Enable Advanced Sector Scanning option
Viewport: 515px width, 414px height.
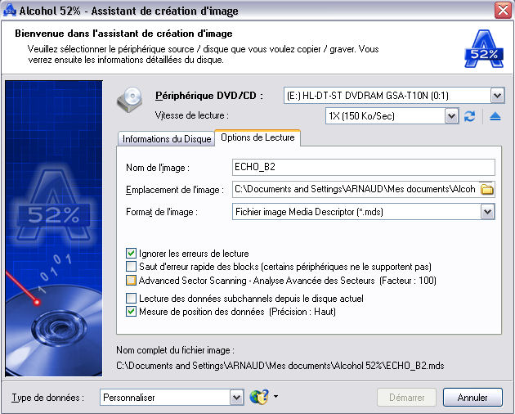tap(132, 280)
